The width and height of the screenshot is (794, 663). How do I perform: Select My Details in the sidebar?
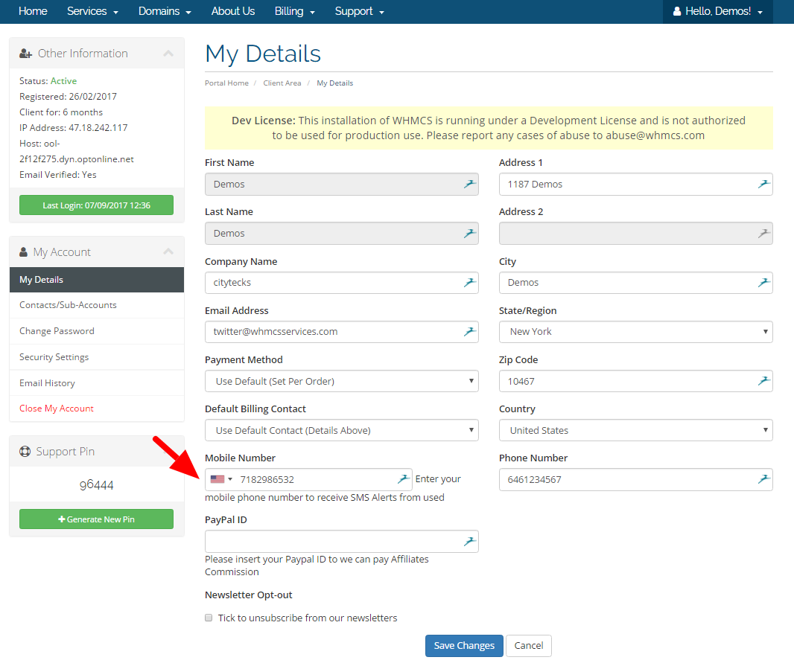coord(97,280)
